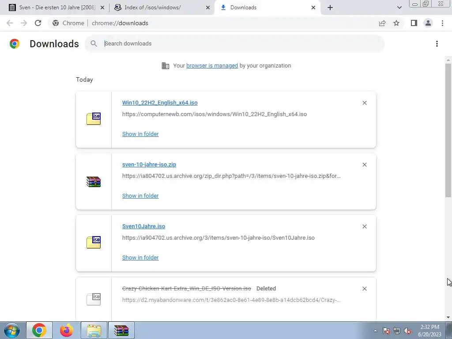
Task: Click the 'Deleted' status label
Action: pos(266,289)
